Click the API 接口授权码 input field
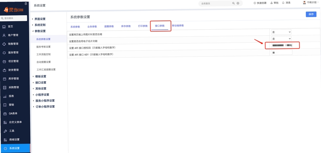 tap(282, 45)
